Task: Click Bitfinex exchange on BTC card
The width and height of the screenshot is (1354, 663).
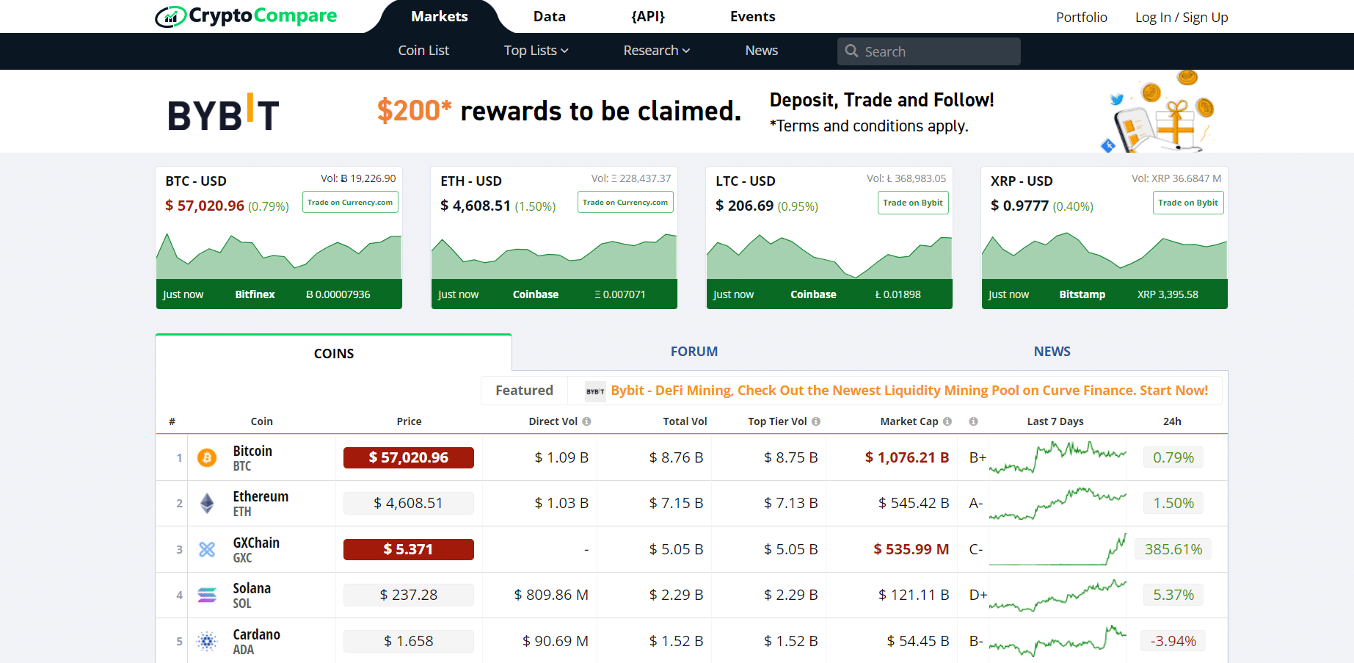Action: [255, 294]
